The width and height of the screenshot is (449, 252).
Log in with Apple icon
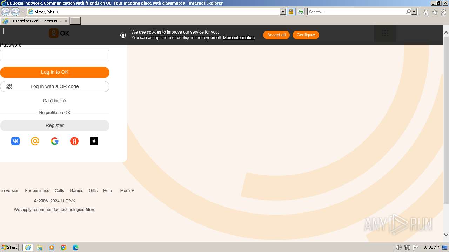(x=94, y=141)
